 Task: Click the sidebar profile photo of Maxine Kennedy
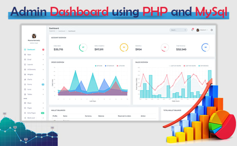[34, 36]
